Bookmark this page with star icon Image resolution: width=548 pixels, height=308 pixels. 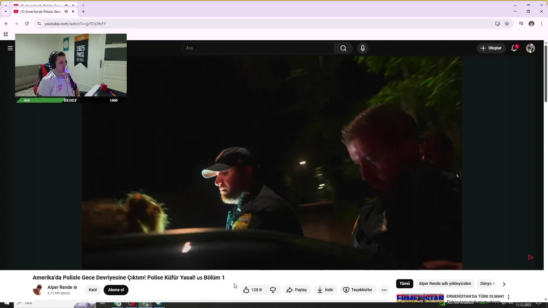click(x=507, y=24)
